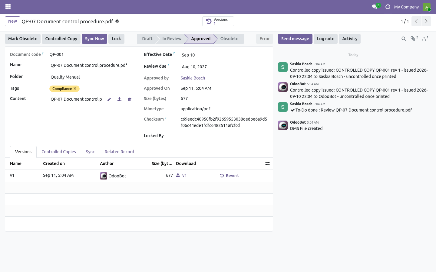Click the New button
436x272 pixels.
tap(12, 21)
